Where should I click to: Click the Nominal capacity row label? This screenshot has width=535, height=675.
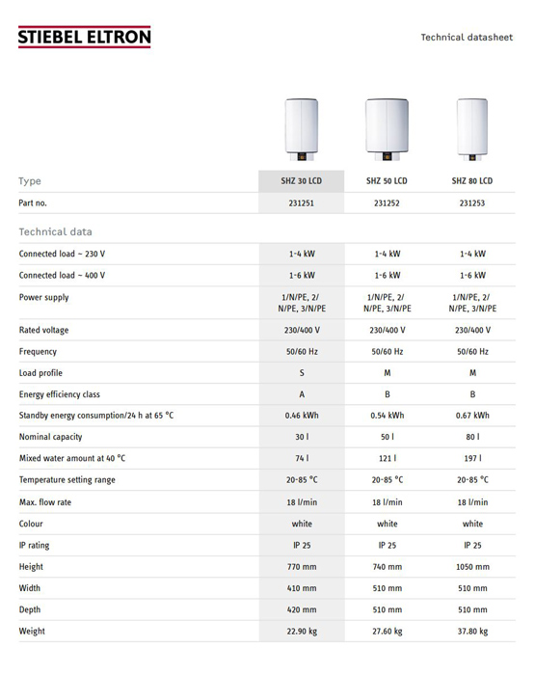pyautogui.click(x=50, y=437)
